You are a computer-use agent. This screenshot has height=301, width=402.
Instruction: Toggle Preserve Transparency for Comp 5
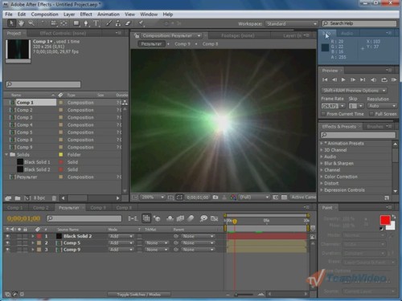click(139, 243)
